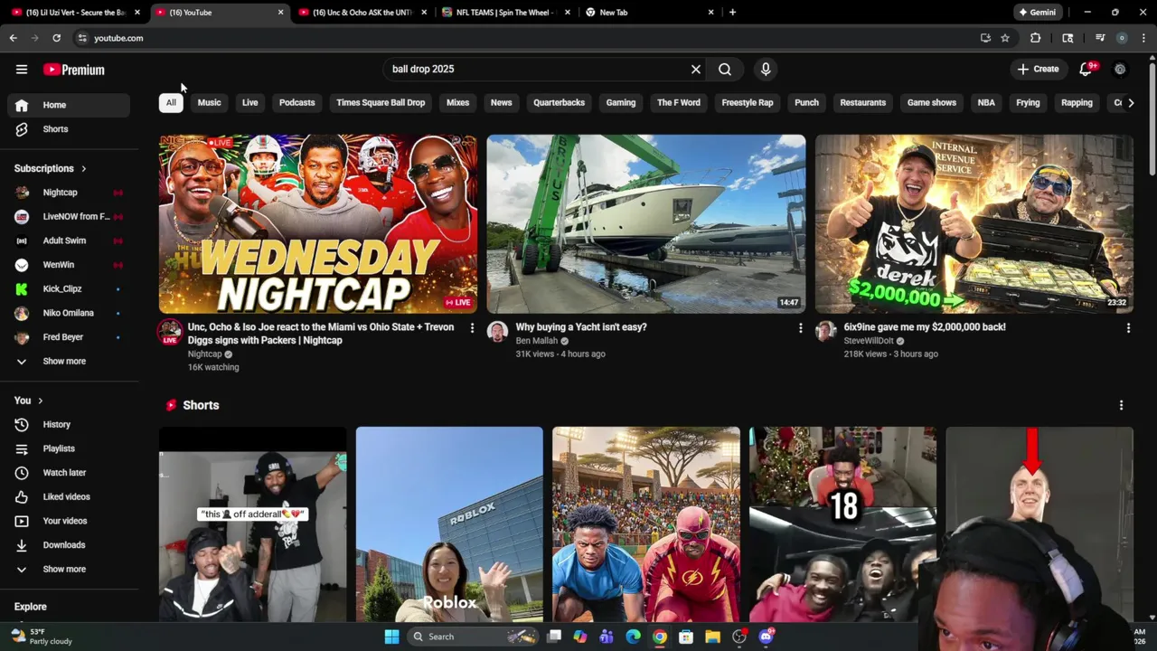Expand Show more under Subscriptions

pos(69,362)
